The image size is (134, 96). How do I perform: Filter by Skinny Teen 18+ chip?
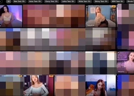101,1
